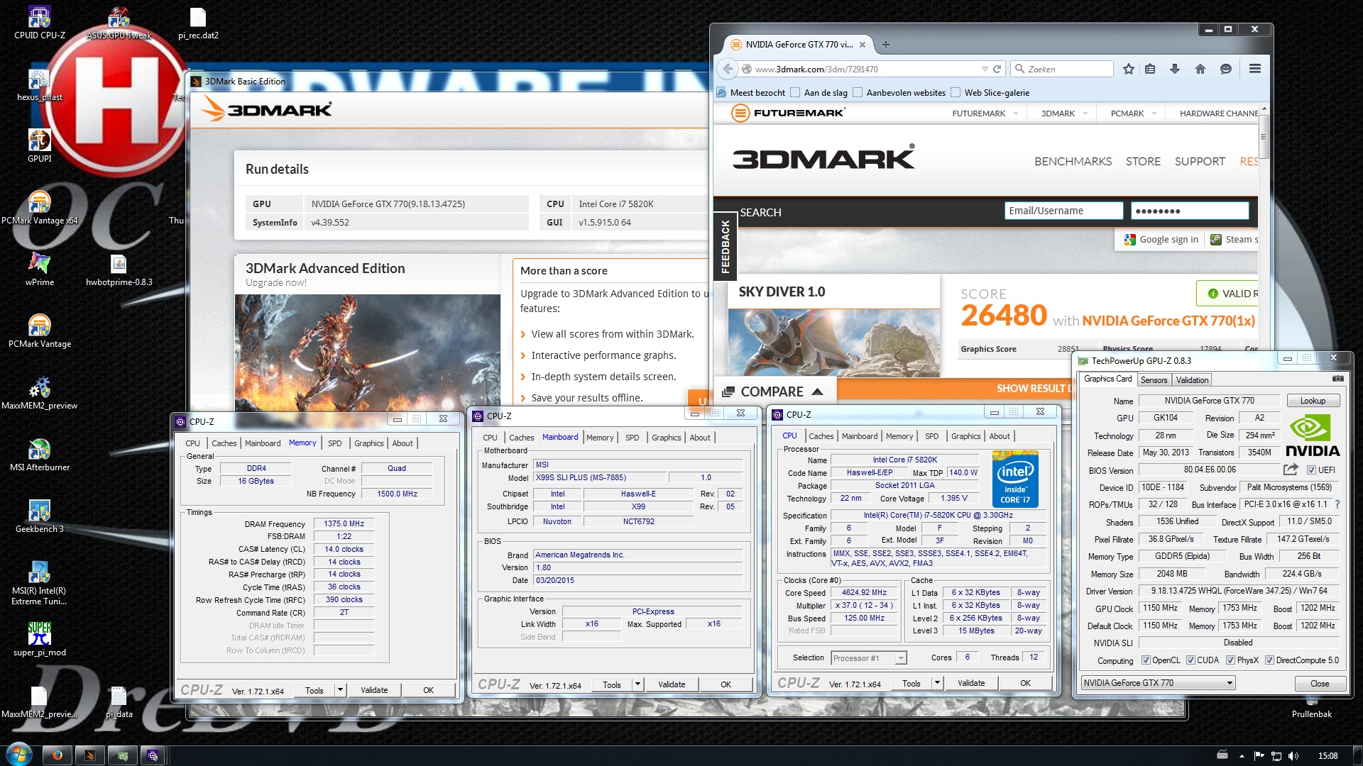The width and height of the screenshot is (1363, 766).
Task: Take GPU-Z screenshot with camera icon
Action: 1338,379
